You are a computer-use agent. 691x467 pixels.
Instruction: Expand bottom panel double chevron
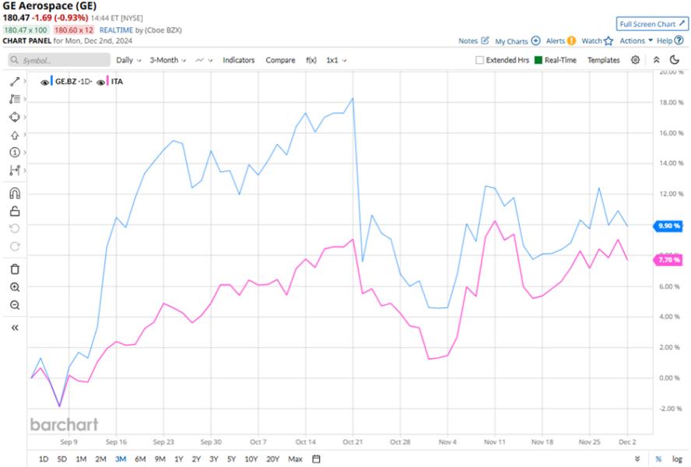(x=637, y=459)
